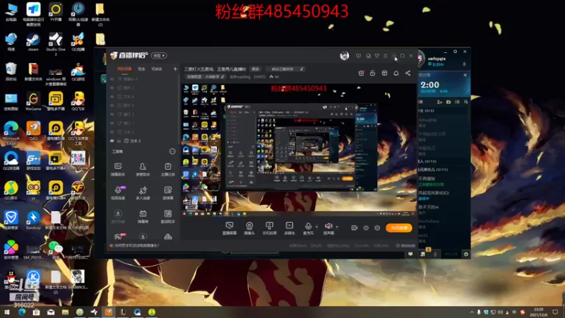Select the 文本 3 source row
This screenshot has width=565, height=318.
[143, 132]
